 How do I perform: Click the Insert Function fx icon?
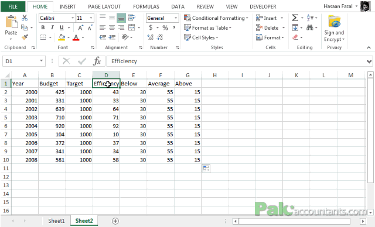(97, 61)
